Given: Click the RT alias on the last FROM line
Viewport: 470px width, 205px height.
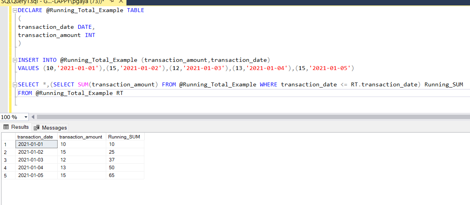Looking at the screenshot, I should pos(120,93).
